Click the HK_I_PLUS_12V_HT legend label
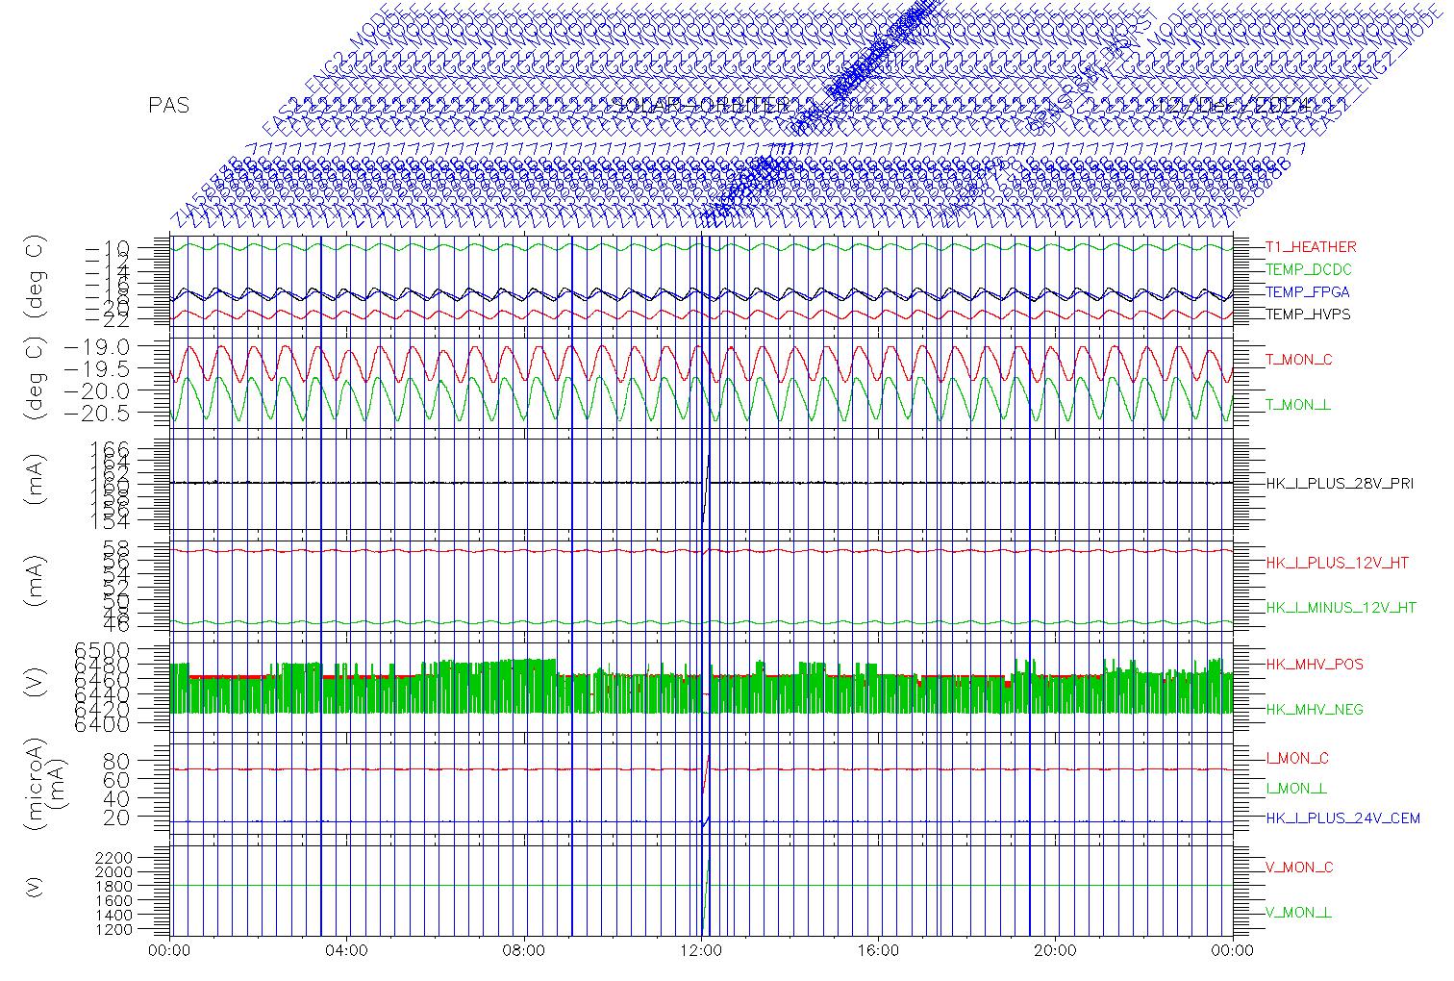Viewport: 1454px width, 981px height. [x=1337, y=563]
